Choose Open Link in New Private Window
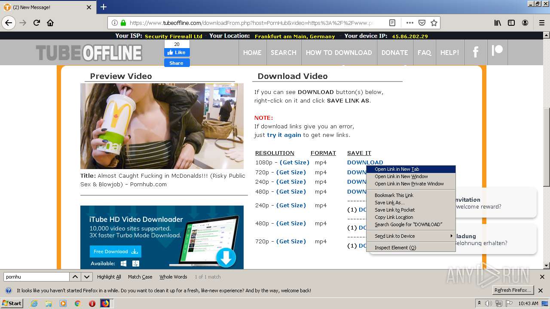The image size is (550, 309). [411, 184]
